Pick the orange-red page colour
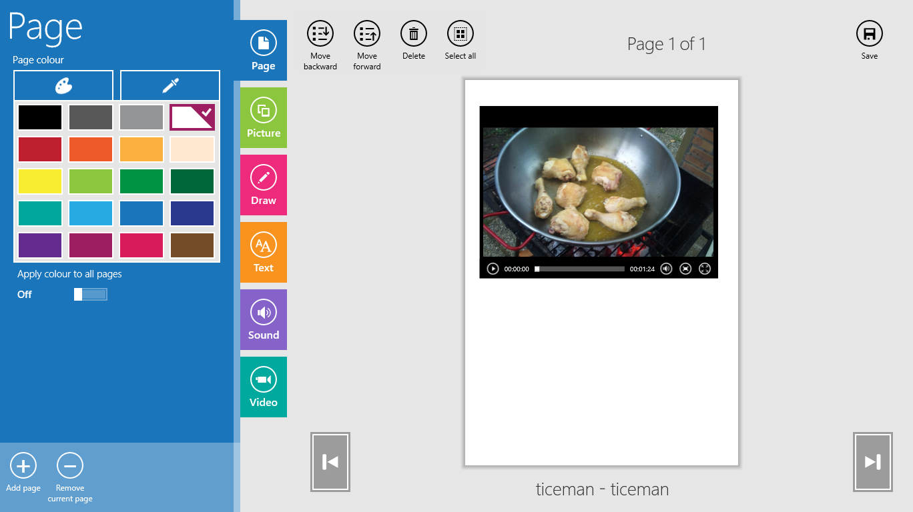The height and width of the screenshot is (512, 913). point(91,149)
